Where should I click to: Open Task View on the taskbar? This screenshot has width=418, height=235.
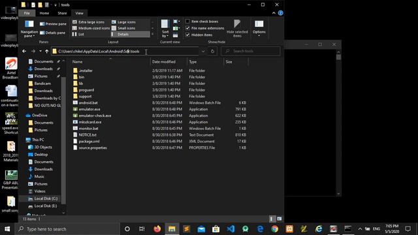[x=142, y=229]
